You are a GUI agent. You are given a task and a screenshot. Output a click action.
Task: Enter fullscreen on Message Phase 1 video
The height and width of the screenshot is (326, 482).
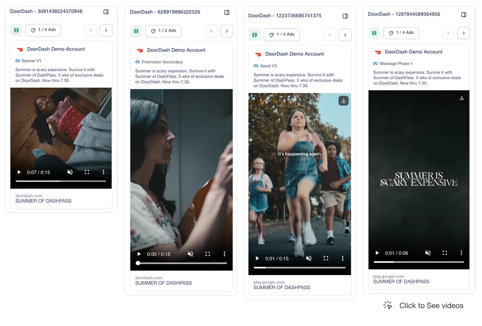445,253
